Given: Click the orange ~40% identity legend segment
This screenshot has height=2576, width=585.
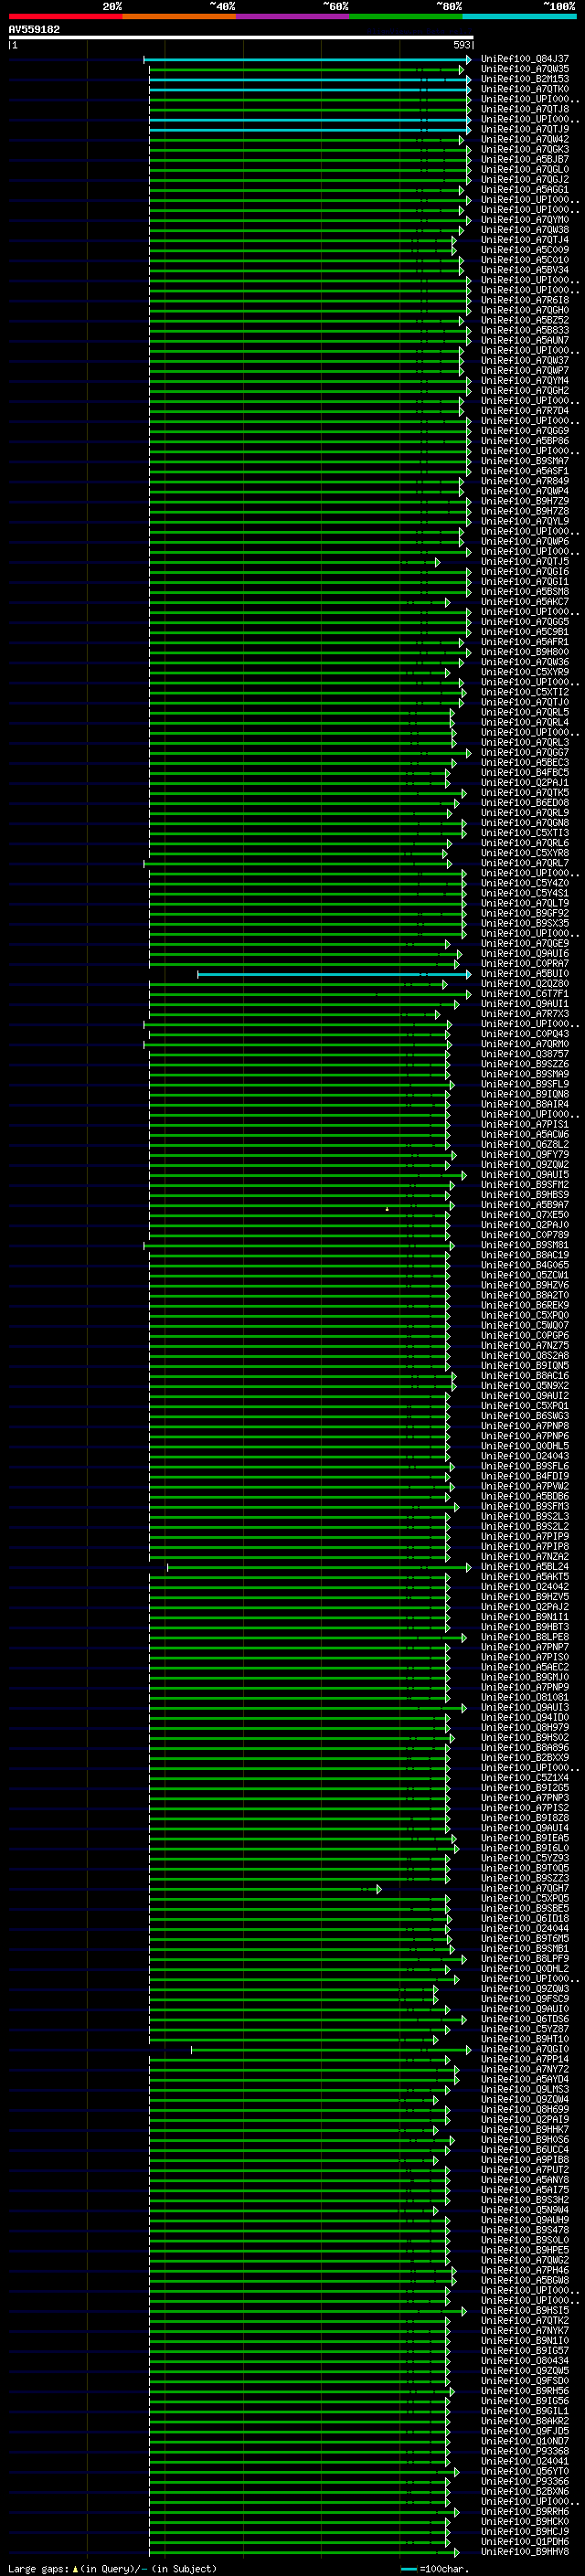Looking at the screenshot, I should pos(179,16).
